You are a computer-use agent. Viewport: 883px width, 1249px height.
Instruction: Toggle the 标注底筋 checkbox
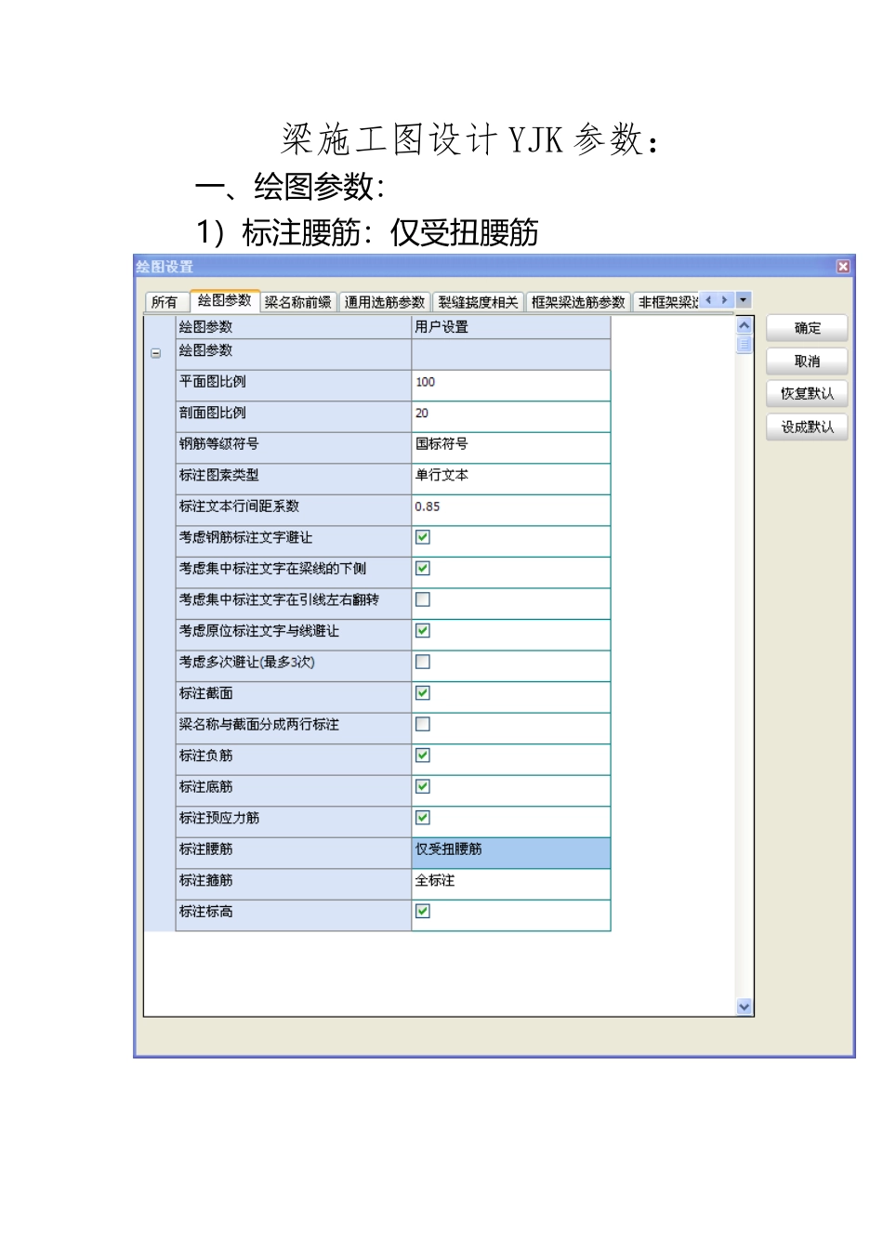(x=423, y=786)
